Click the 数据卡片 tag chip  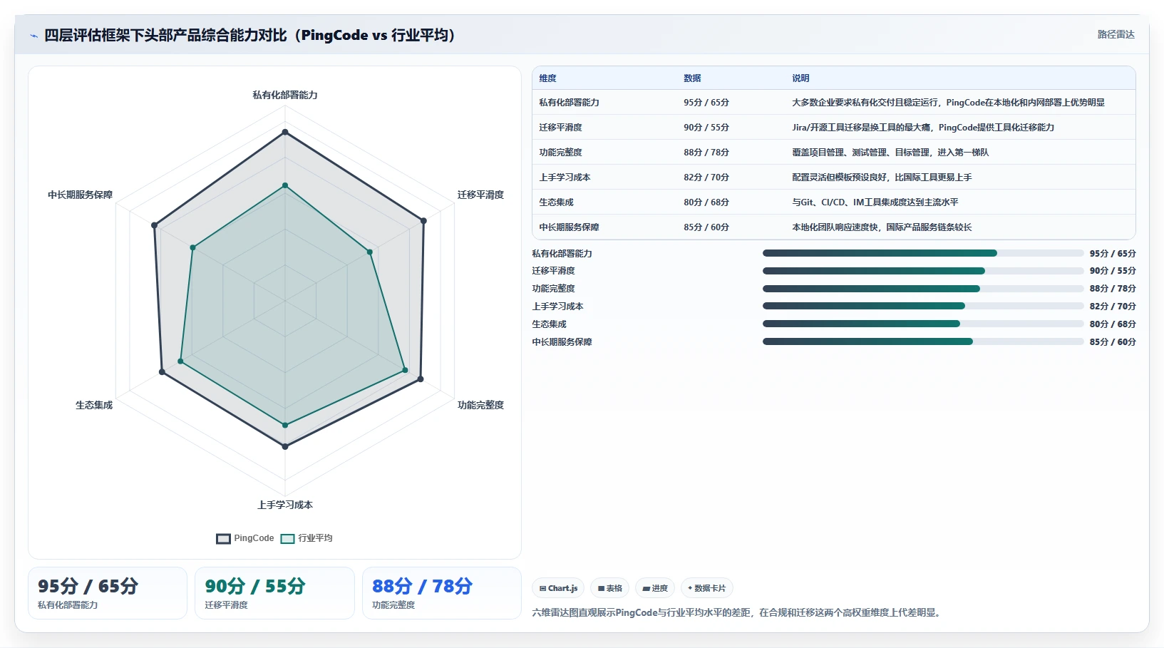pyautogui.click(x=706, y=588)
